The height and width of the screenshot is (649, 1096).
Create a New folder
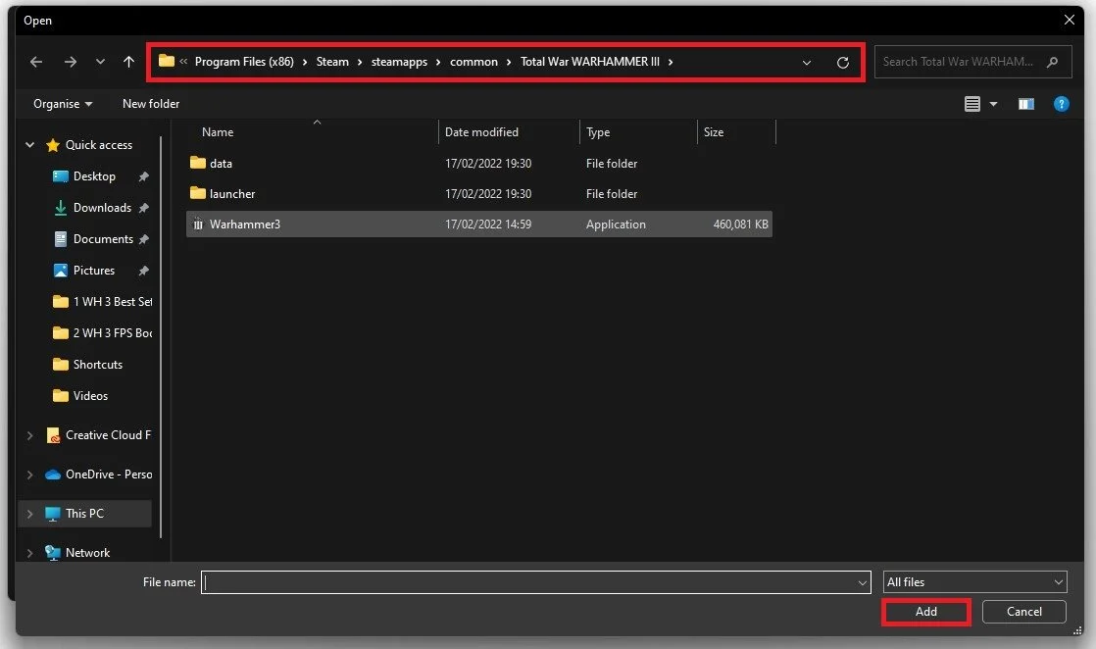(x=151, y=104)
